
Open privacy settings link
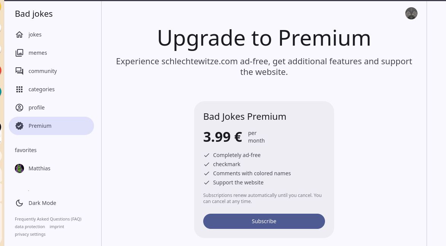point(30,234)
